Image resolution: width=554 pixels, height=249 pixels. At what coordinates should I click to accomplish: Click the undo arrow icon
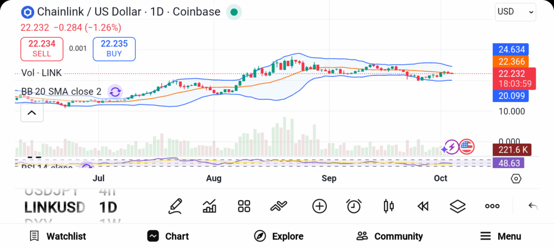533,206
